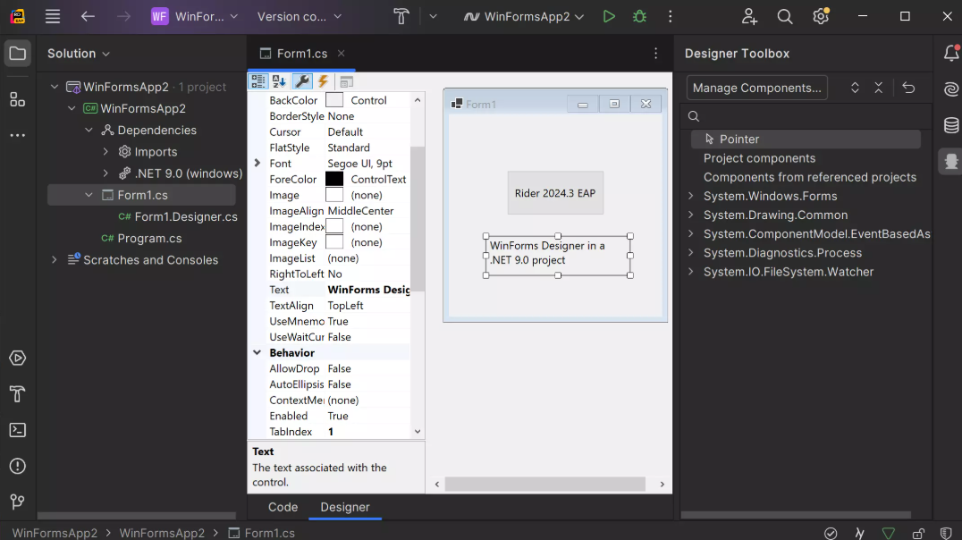962x540 pixels.
Task: Toggle Alphabetical sort in properties grid
Action: tap(279, 81)
